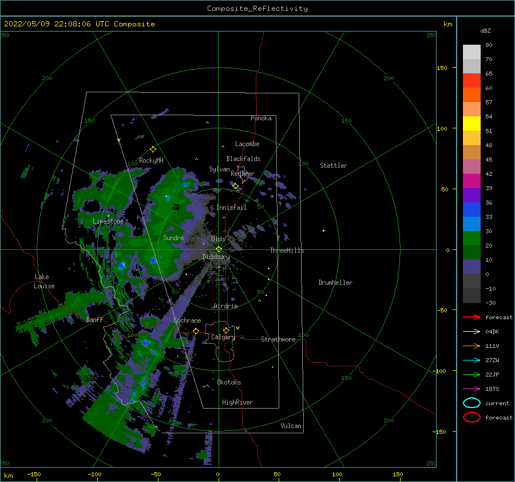Click the Banff town label
515x482 pixels.
click(x=94, y=319)
